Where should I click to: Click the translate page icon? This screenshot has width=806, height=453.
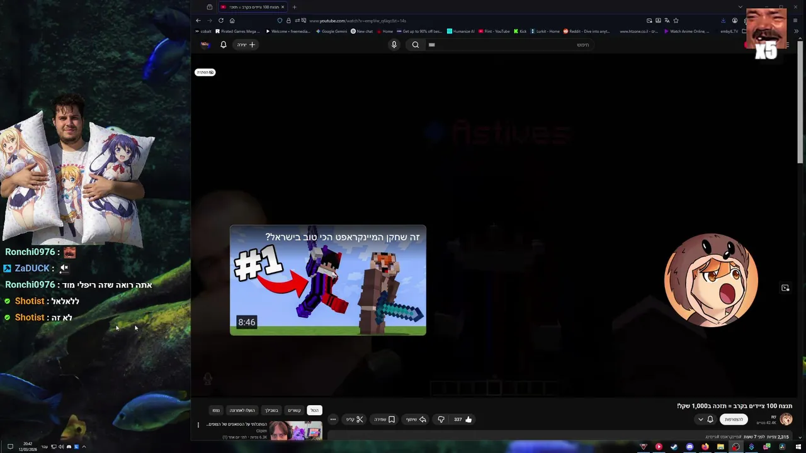click(667, 20)
